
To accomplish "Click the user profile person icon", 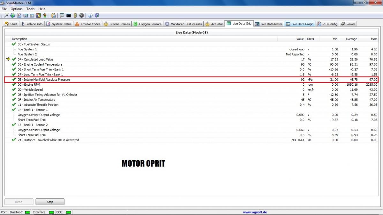I will tap(45, 15).
